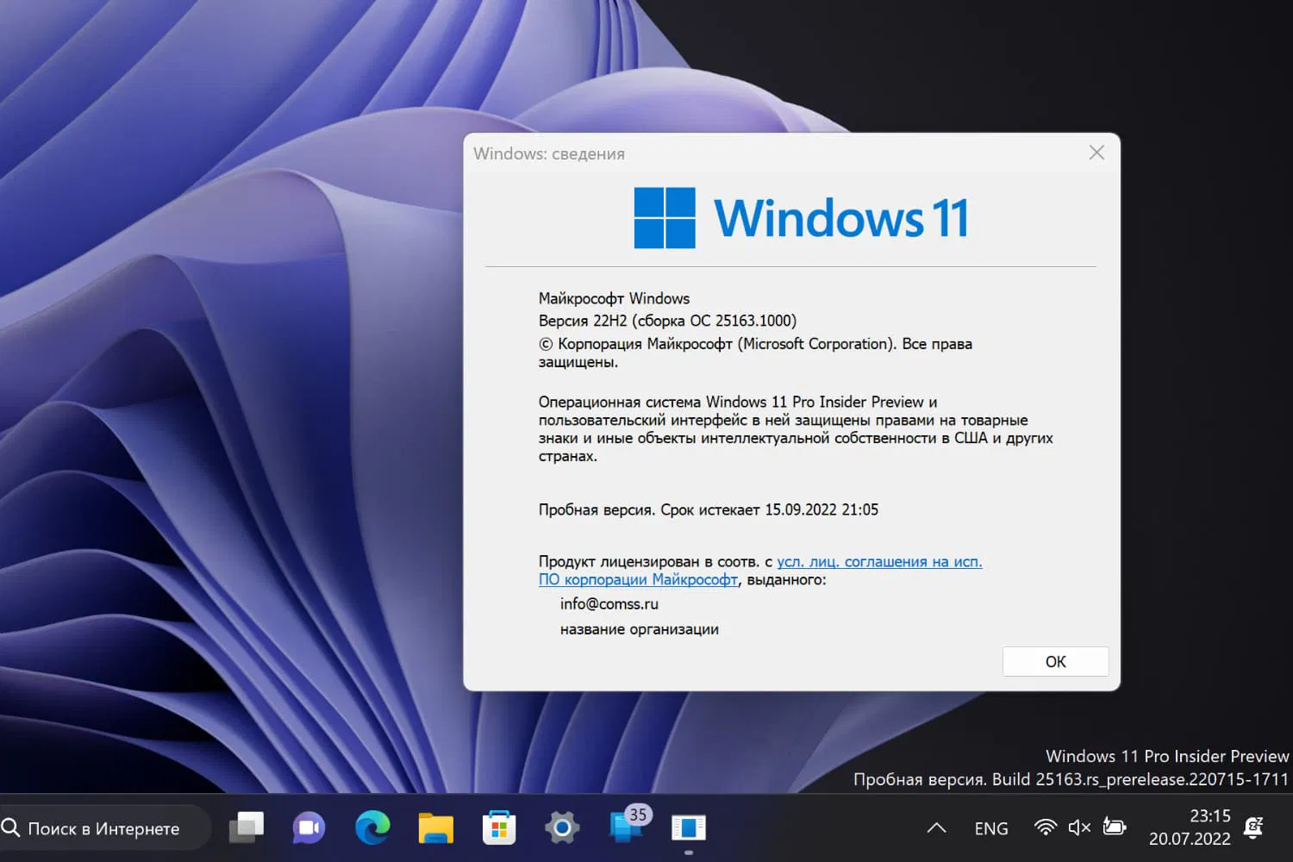The image size is (1293, 862).
Task: Open the Microsoft license agreement link
Action: [879, 561]
